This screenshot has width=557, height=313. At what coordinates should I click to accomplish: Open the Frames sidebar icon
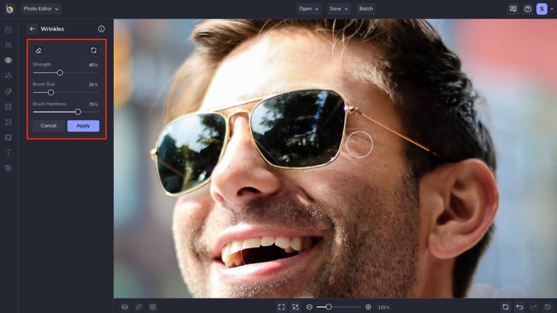(x=8, y=106)
